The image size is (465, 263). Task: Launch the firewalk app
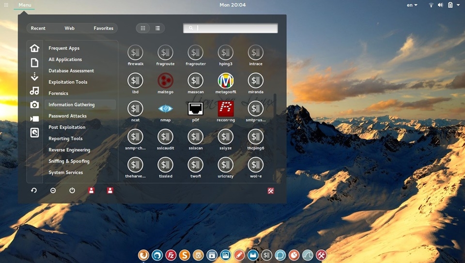pos(135,55)
